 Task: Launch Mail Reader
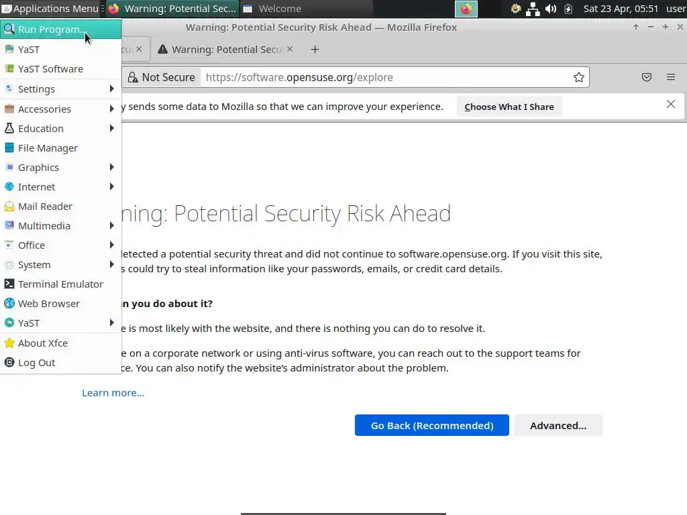(x=60, y=207)
